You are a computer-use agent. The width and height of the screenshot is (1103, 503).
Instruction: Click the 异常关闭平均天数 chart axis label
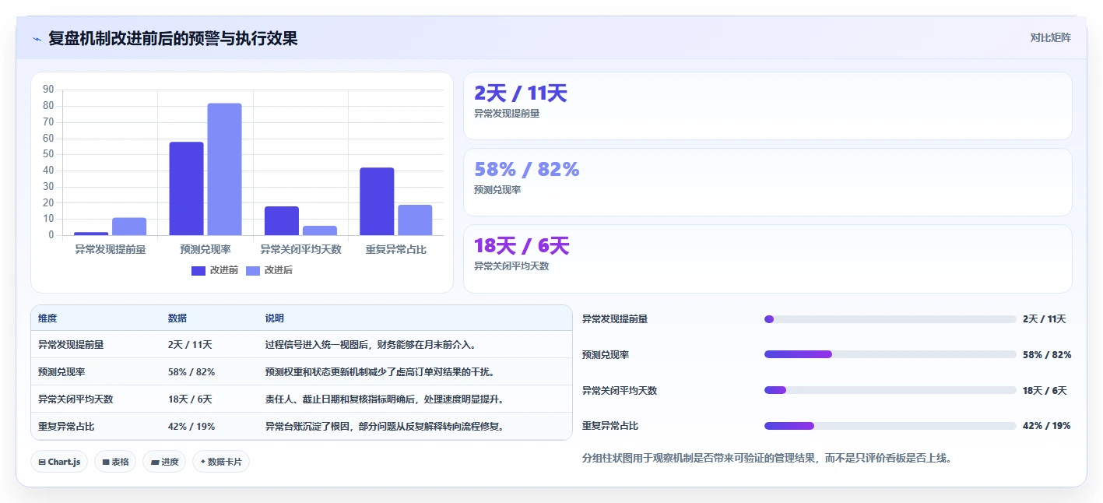pyautogui.click(x=300, y=249)
